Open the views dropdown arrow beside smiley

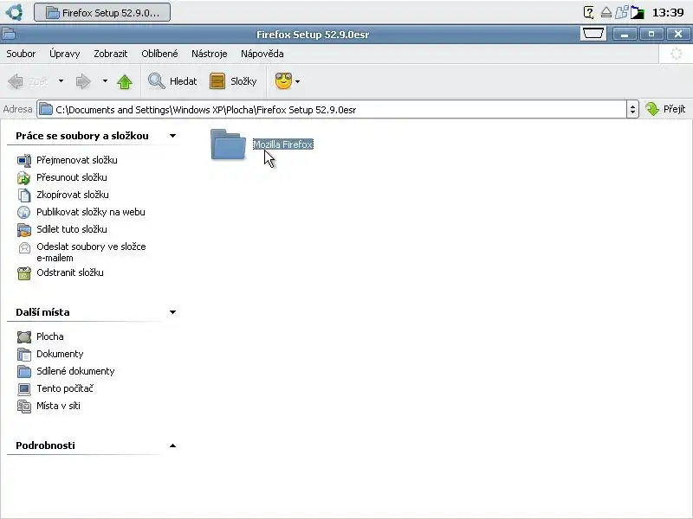tap(297, 81)
